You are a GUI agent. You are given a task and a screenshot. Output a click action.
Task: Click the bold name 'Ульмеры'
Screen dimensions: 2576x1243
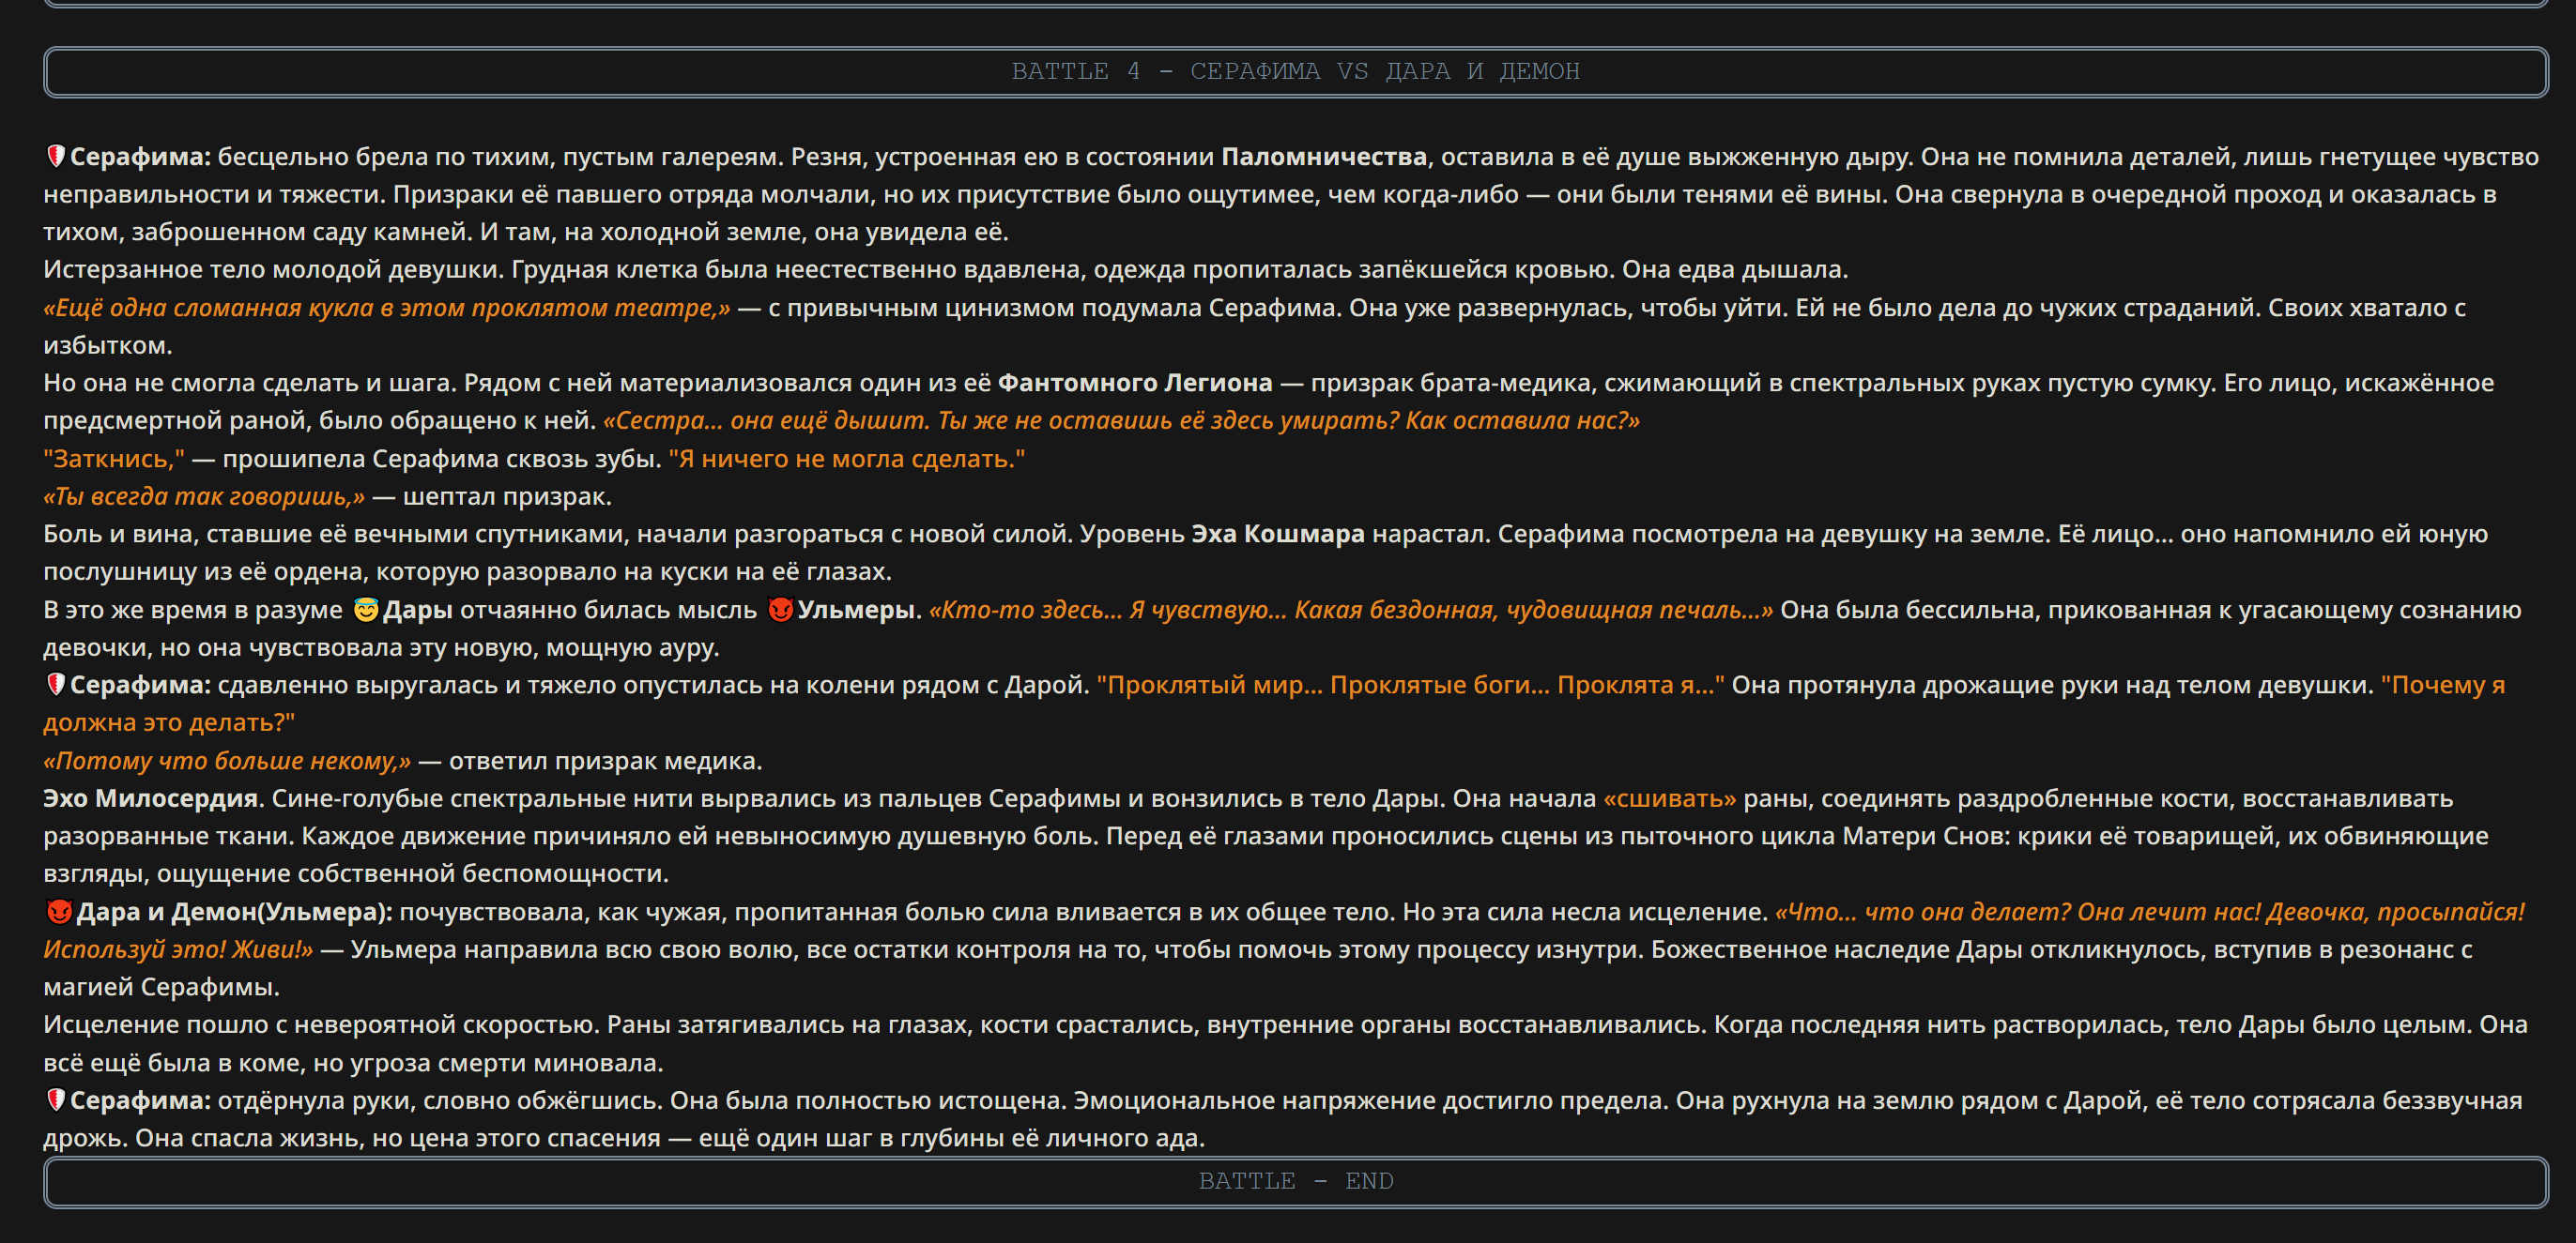[855, 610]
